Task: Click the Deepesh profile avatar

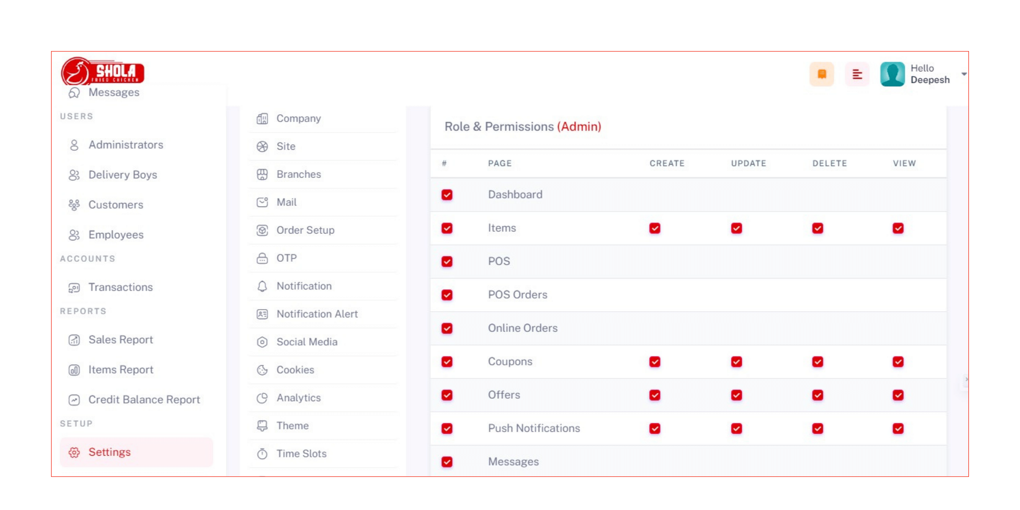Action: (892, 74)
